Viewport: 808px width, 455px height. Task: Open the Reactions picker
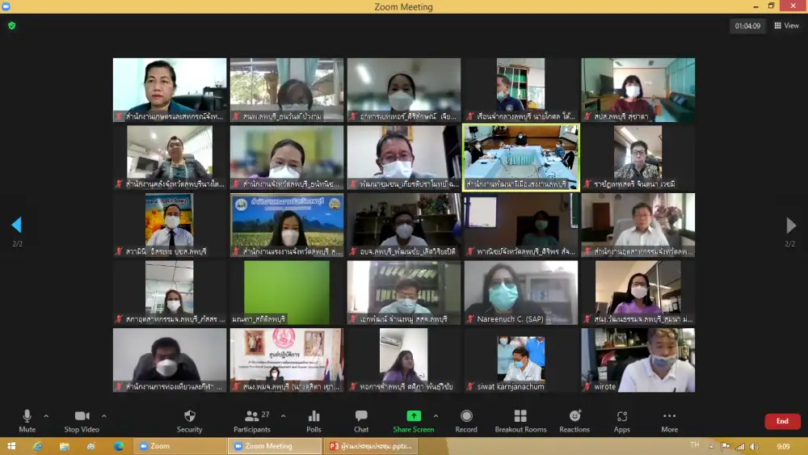click(574, 420)
